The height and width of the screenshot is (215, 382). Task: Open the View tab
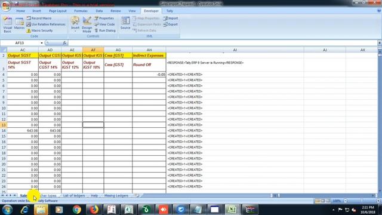point(132,11)
